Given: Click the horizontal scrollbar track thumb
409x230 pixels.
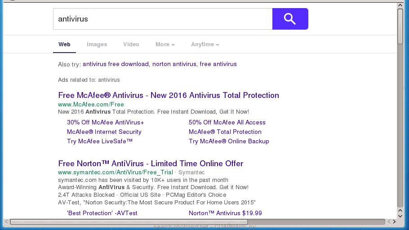Looking at the screenshot, I should 197,221.
